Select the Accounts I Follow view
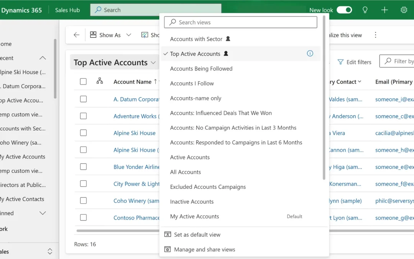 pos(240,83)
